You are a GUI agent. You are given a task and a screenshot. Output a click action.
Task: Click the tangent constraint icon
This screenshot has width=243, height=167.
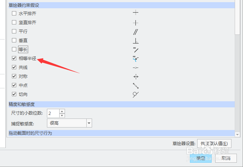pos(136,94)
